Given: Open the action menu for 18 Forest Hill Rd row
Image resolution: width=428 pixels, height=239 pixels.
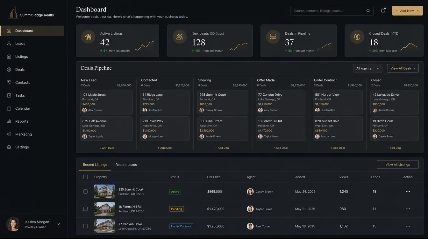Looking at the screenshot, I should pos(408,209).
